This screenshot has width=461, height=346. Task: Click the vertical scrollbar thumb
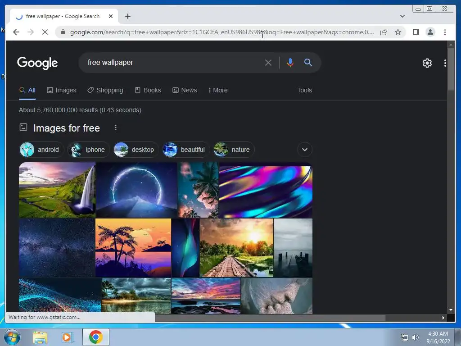(451, 69)
